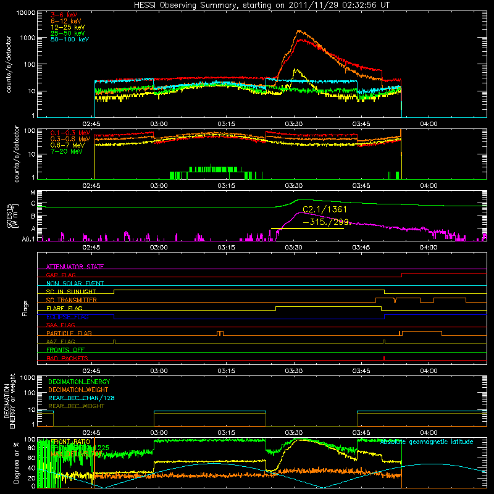Screen dimensions: 494x494
Task: Click the 'SAA_FLAG' label
Action: pos(61,325)
